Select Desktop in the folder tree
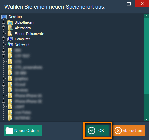The image size is (149, 140). [15, 17]
